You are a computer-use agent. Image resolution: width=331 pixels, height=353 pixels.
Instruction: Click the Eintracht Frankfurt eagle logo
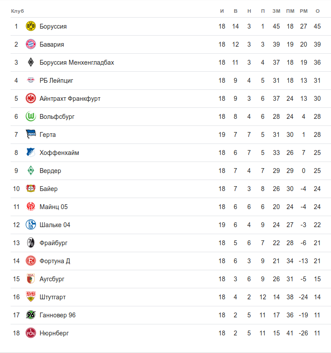tap(31, 99)
